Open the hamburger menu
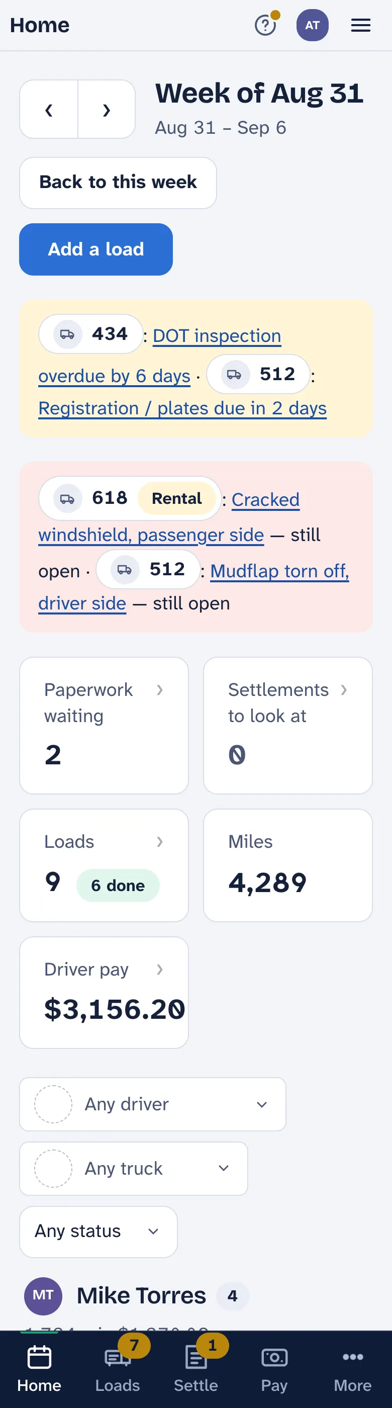Screen dimensions: 392x1408 pyautogui.click(x=360, y=25)
